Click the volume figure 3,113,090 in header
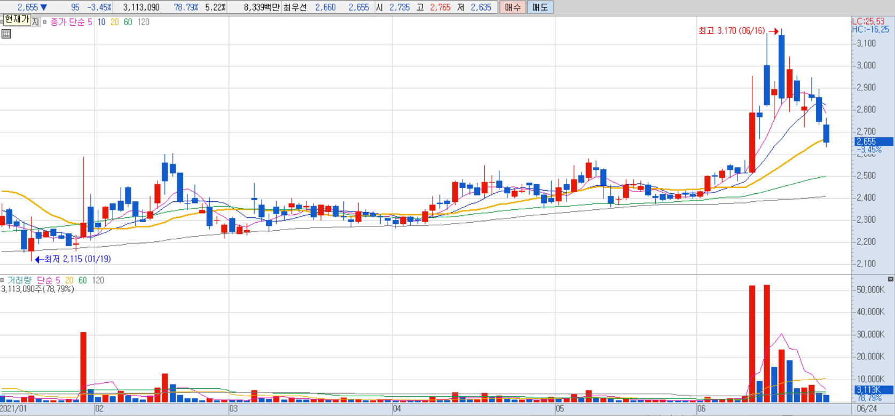Screen dimensions: 895x416 (142, 7)
